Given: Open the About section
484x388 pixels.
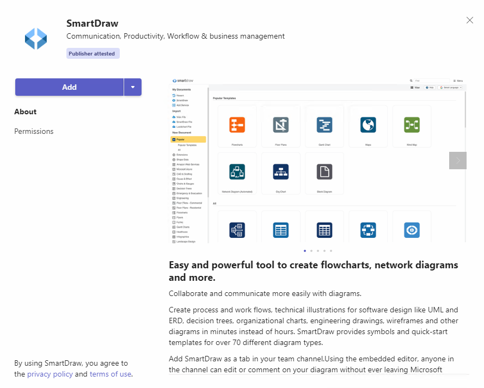Looking at the screenshot, I should [x=26, y=112].
